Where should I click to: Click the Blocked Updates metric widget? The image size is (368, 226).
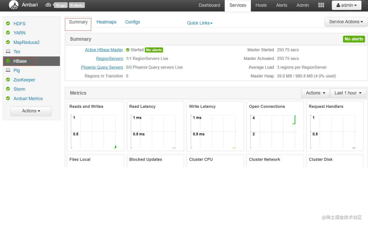155,161
